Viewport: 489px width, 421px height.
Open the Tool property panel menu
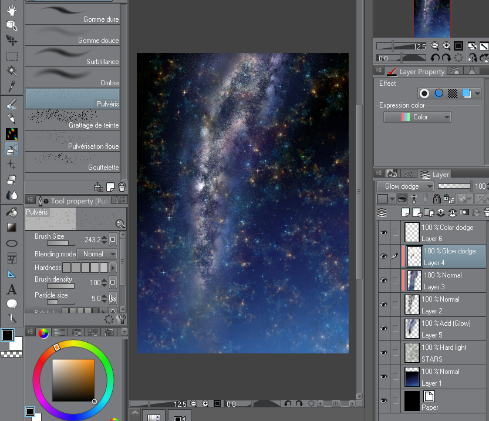tap(30, 199)
